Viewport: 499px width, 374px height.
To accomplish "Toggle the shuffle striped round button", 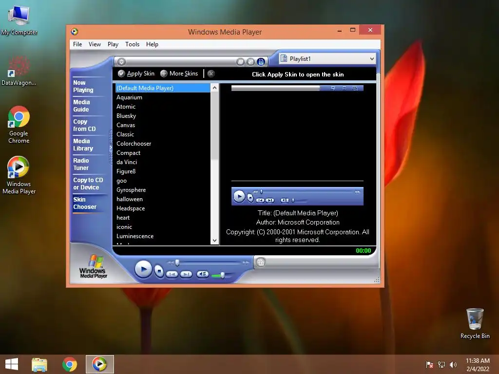I will (241, 62).
